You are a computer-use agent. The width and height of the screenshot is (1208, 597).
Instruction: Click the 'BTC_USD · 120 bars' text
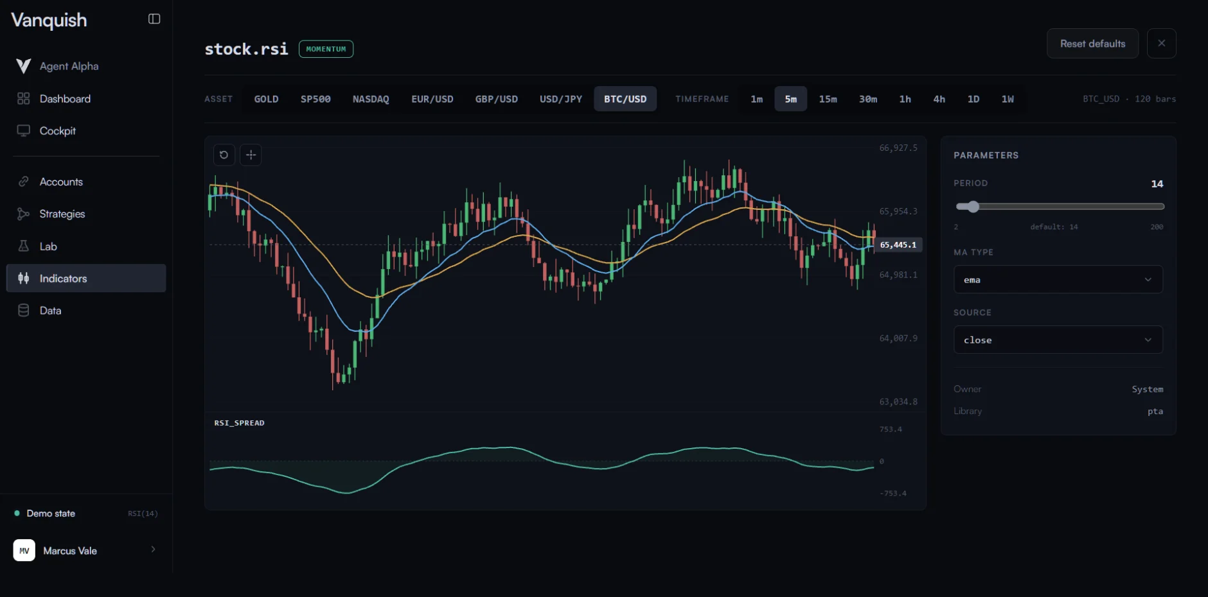1129,99
